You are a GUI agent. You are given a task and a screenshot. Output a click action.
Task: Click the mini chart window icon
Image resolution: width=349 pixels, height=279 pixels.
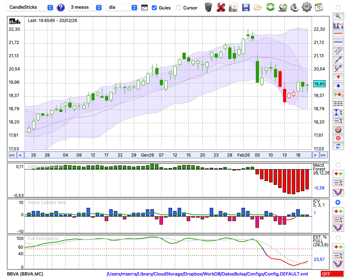pyautogui.click(x=144, y=8)
